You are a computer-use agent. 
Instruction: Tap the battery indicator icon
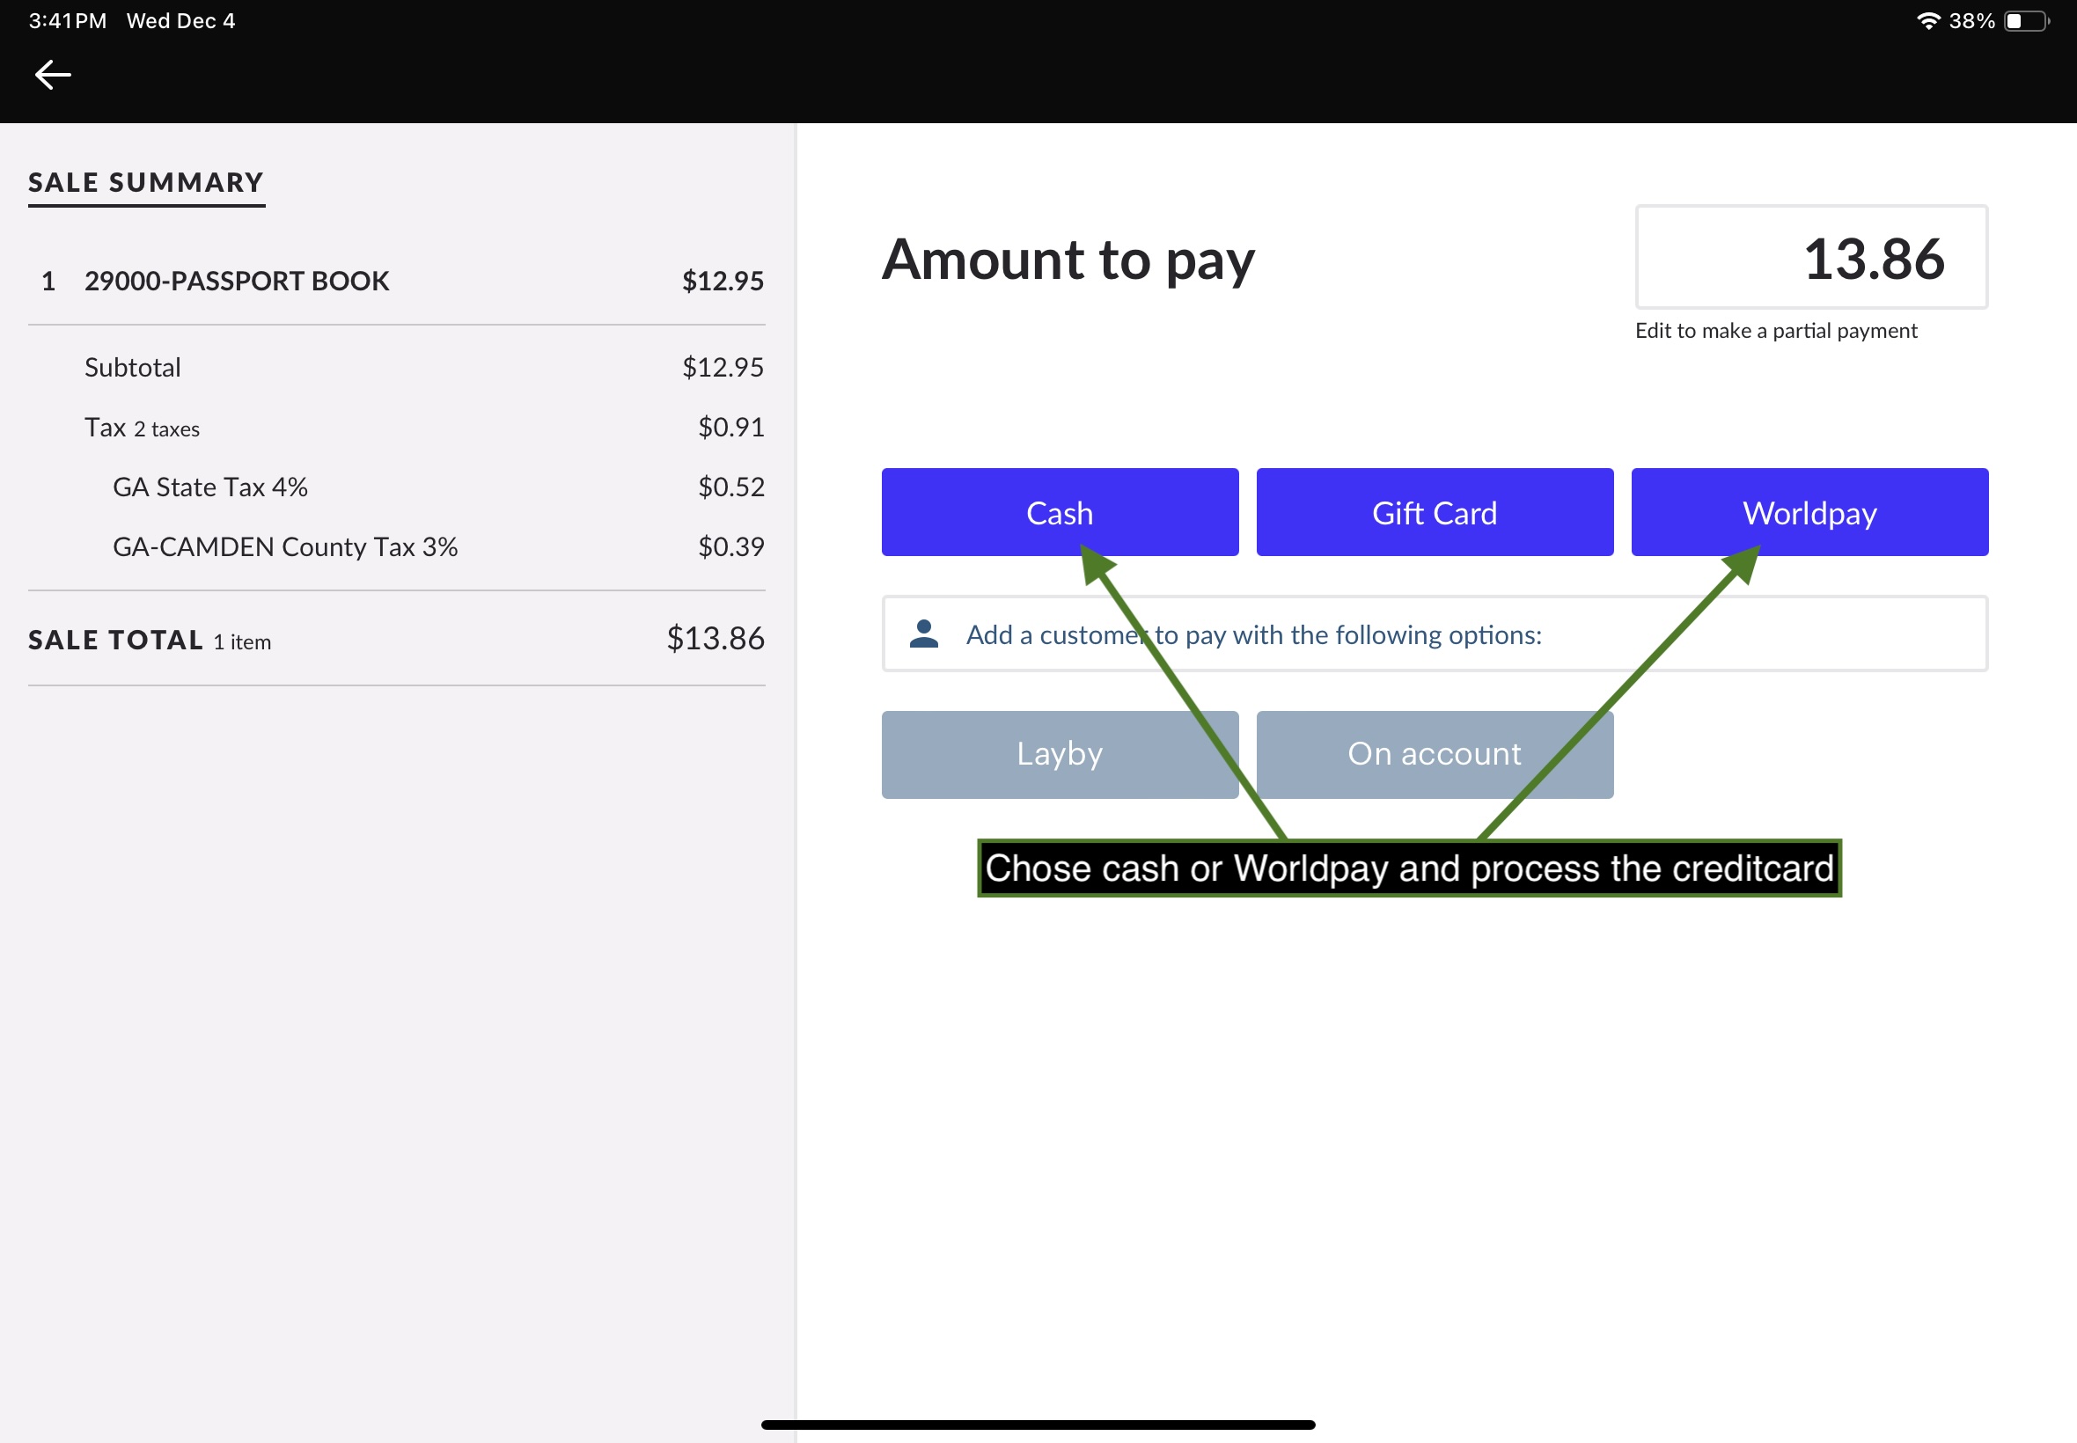(2026, 21)
